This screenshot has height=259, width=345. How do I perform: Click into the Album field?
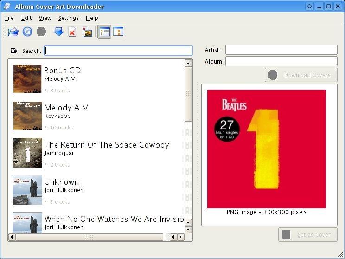pyautogui.click(x=281, y=61)
